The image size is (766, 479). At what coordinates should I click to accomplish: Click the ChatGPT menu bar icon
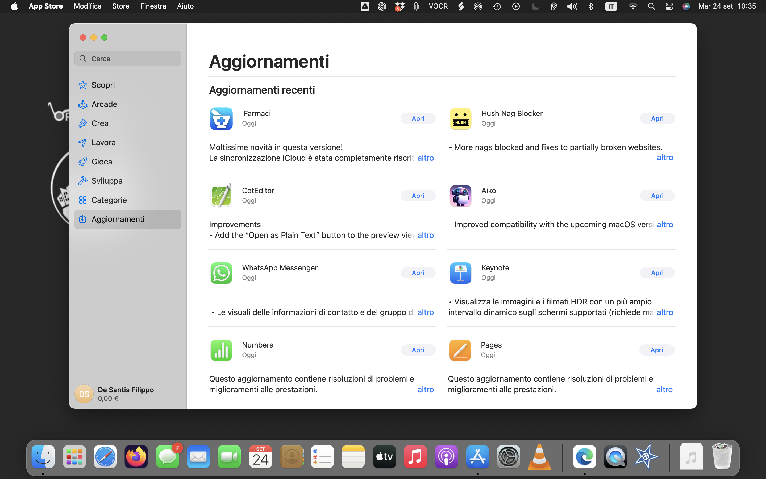382,6
